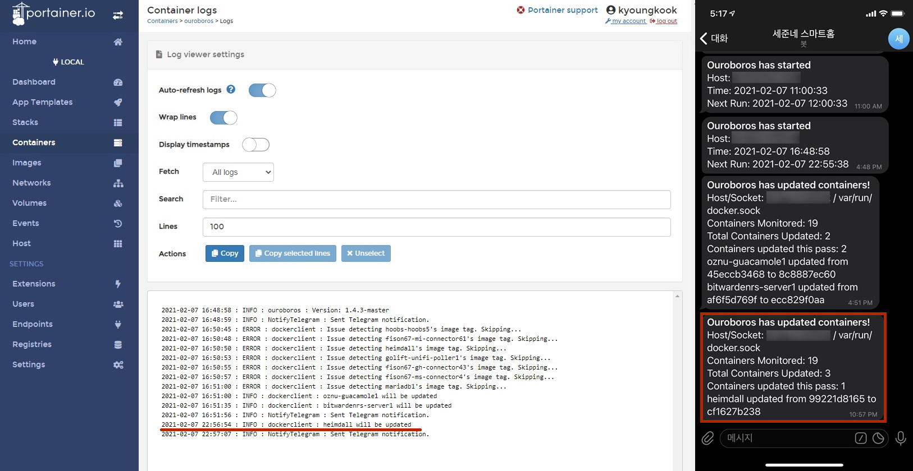Collapse sidebar using the arrows icon
913x471 pixels.
pyautogui.click(x=118, y=15)
